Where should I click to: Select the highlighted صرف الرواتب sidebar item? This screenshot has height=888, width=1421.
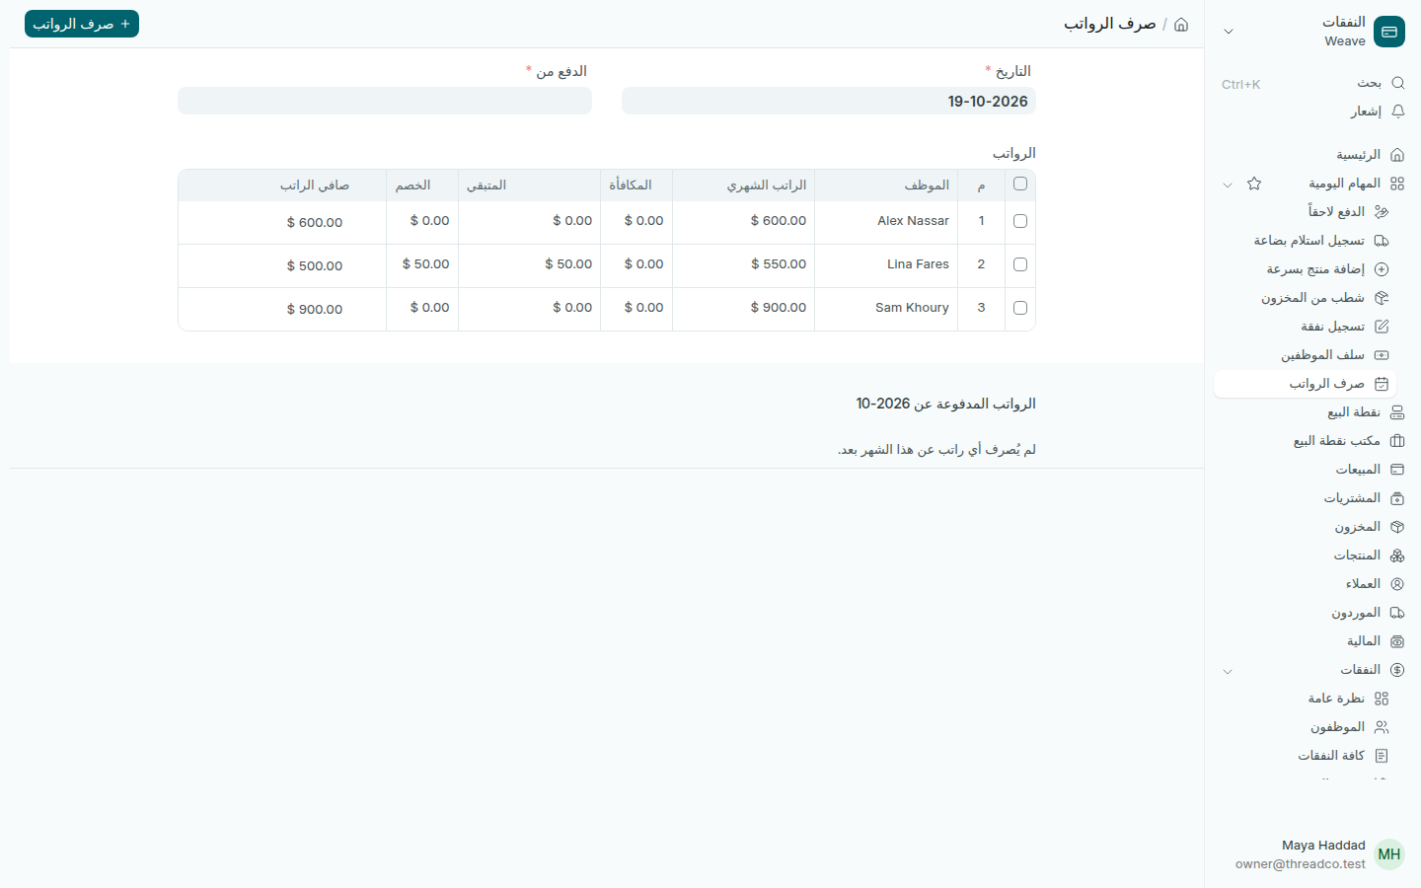1306,384
